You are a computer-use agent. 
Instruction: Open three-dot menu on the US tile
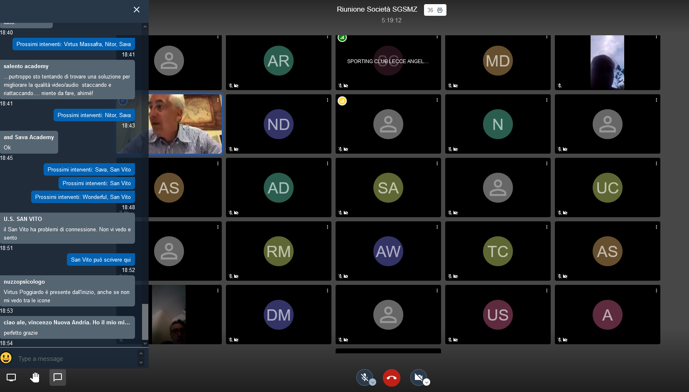pyautogui.click(x=547, y=291)
